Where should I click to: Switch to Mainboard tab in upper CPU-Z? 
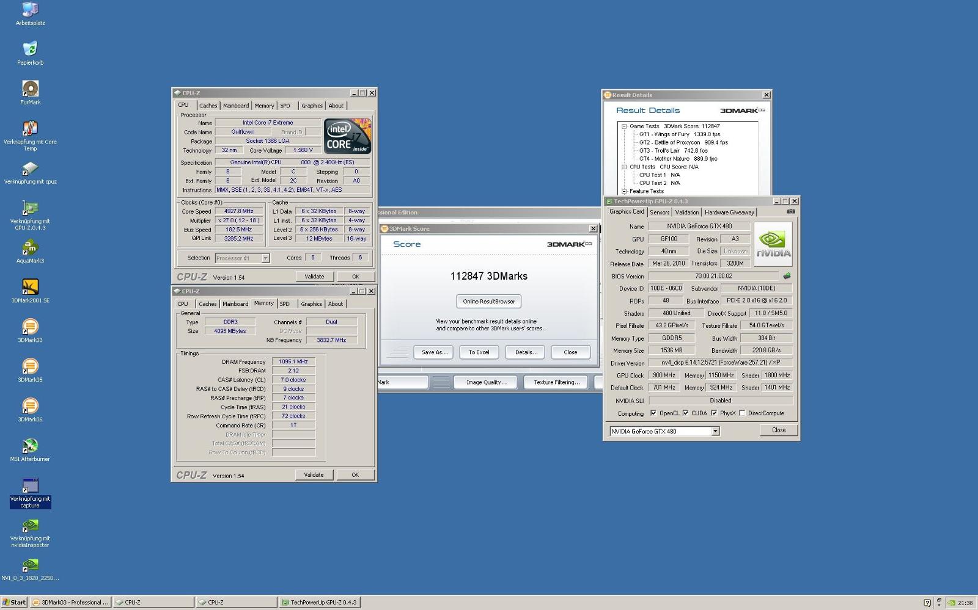point(236,106)
